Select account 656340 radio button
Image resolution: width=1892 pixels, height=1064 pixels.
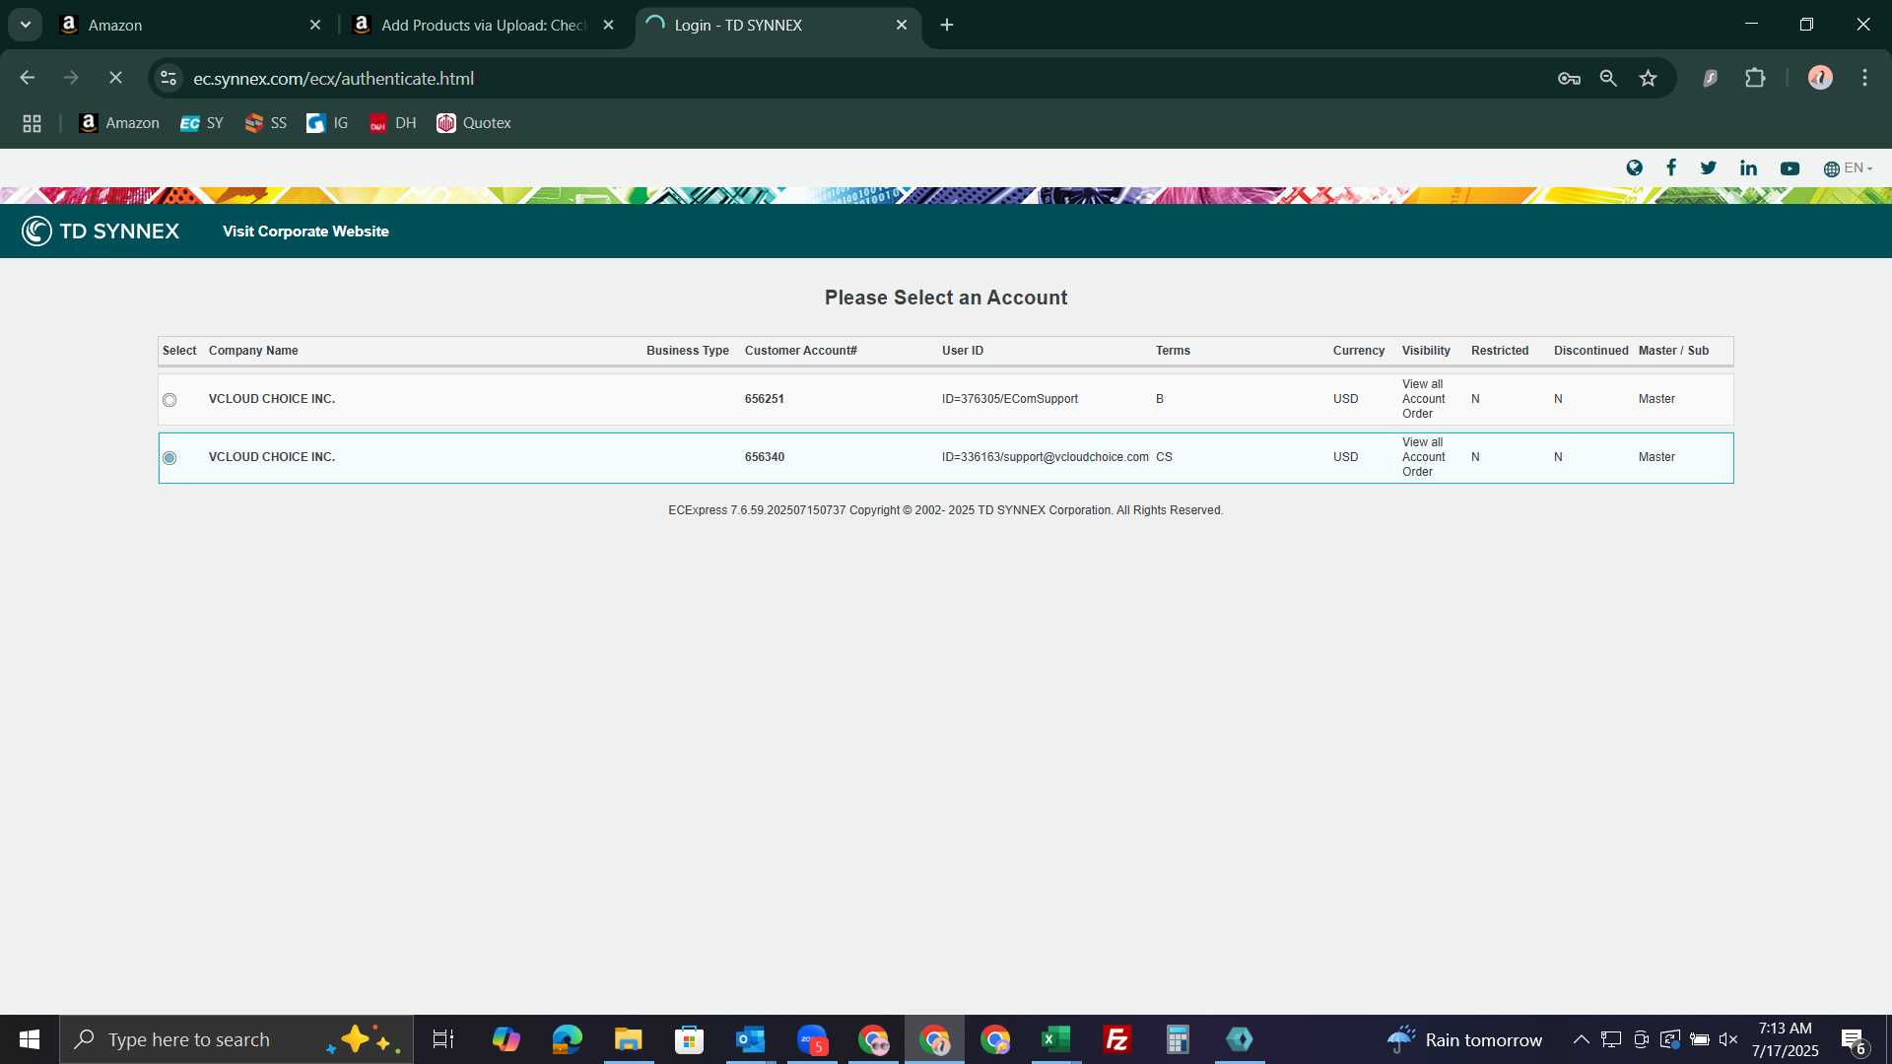tap(169, 458)
